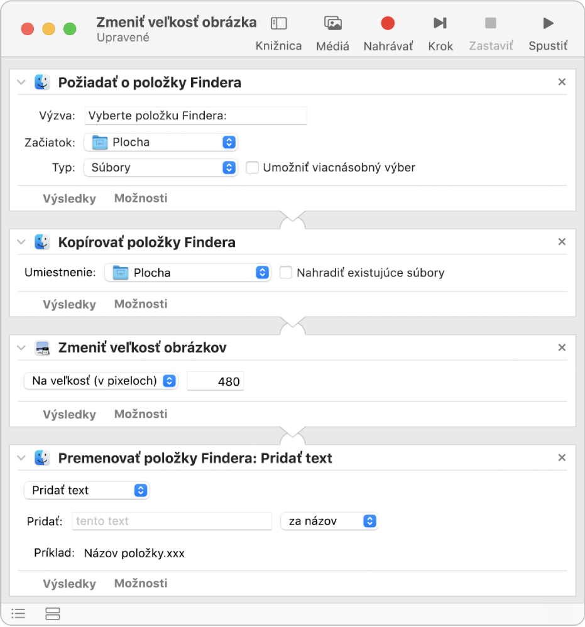This screenshot has height=627, width=585.
Task: Show the Médiá browser
Action: (x=332, y=33)
